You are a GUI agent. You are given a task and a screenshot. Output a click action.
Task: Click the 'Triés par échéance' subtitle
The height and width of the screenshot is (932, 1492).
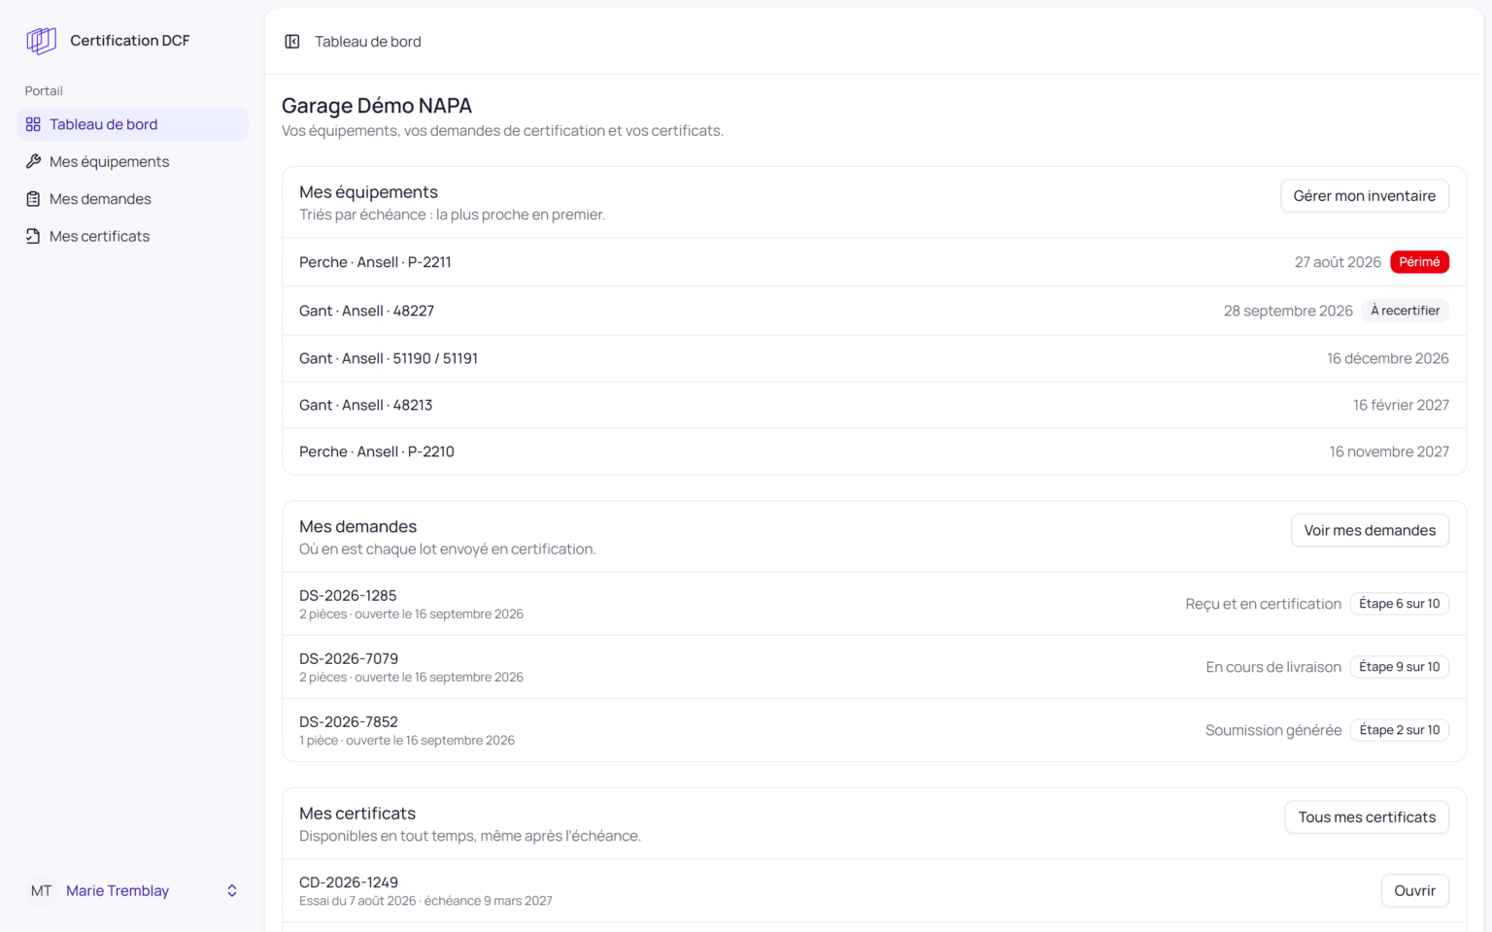(x=453, y=215)
